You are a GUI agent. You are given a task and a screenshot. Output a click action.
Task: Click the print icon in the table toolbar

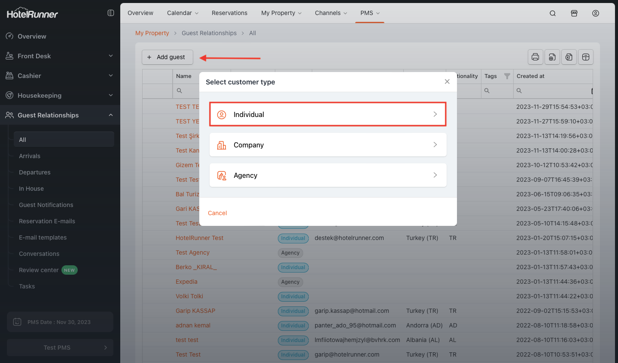535,57
